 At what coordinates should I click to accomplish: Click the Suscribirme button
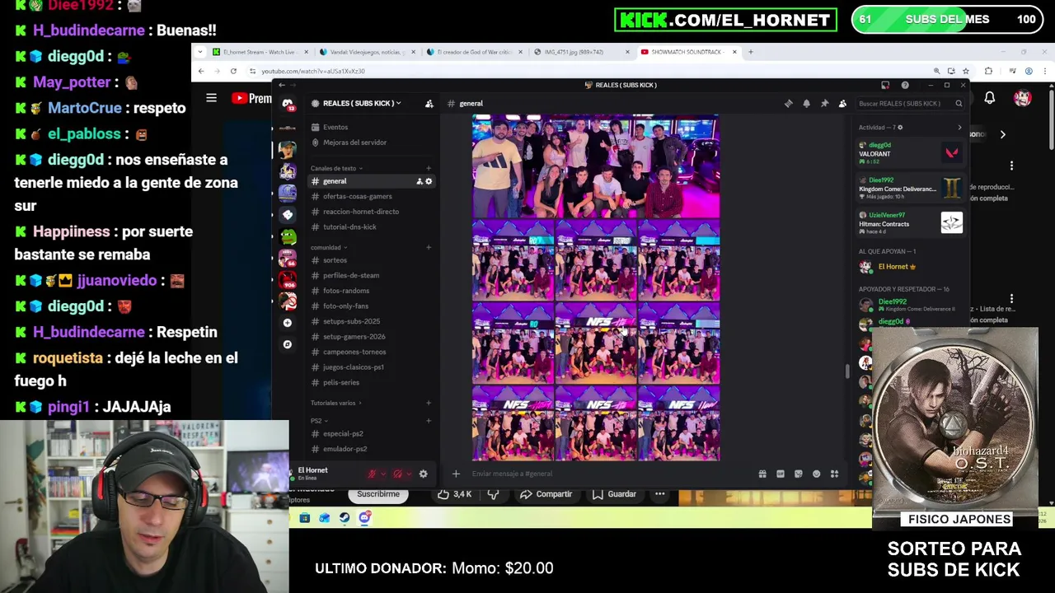378,494
